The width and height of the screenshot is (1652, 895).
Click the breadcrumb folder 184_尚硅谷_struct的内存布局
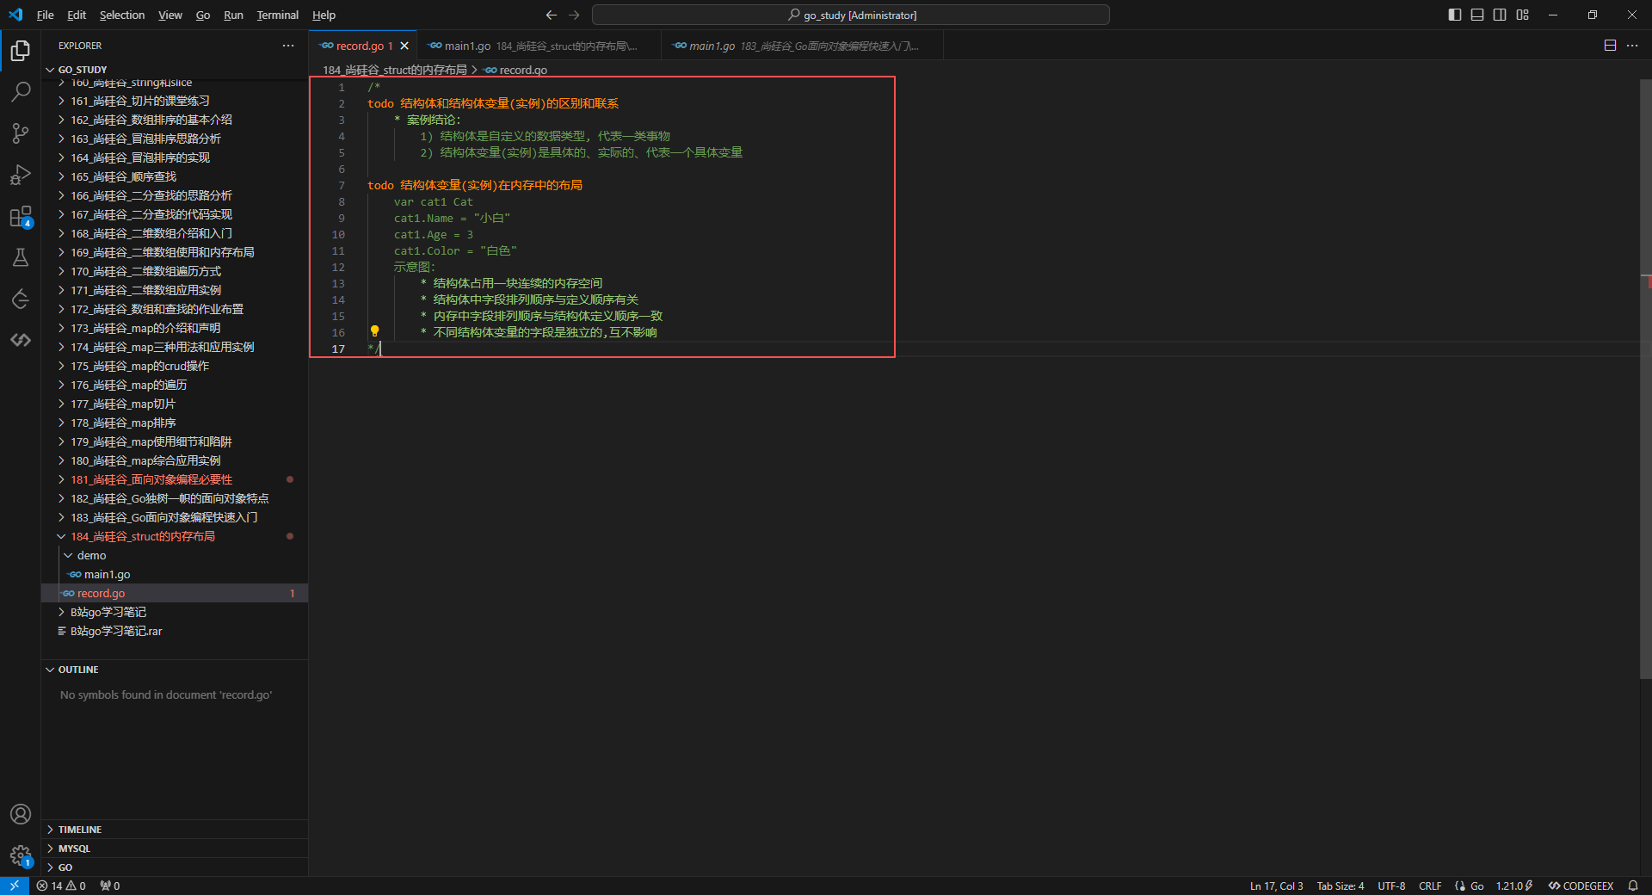(x=395, y=70)
